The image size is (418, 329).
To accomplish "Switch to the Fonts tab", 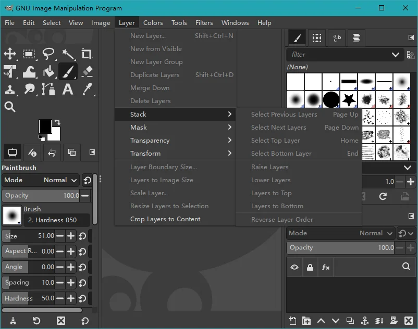I will coord(337,38).
